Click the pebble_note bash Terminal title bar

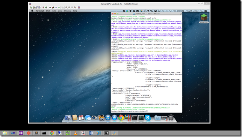click(x=146, y=14)
